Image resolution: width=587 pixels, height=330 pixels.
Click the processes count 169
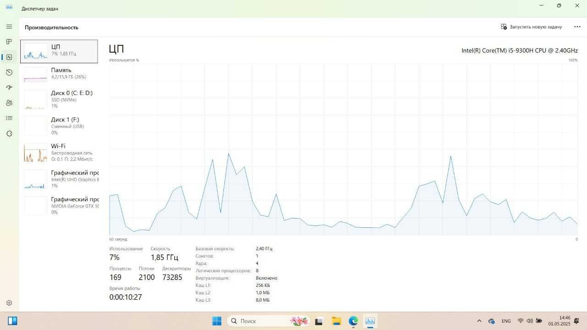click(x=115, y=277)
